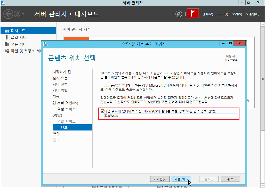
Task: Open the 보기(V) menu
Action: (237, 14)
